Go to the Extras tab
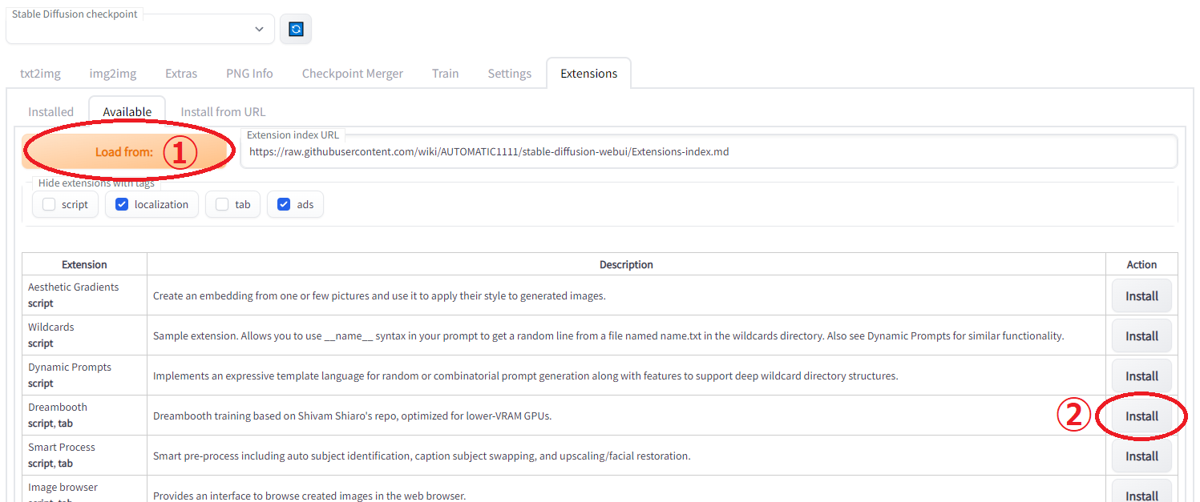This screenshot has height=502, width=1200. [x=181, y=74]
